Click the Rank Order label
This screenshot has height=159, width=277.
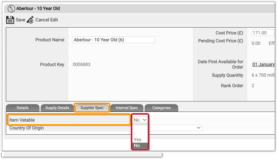click(232, 86)
